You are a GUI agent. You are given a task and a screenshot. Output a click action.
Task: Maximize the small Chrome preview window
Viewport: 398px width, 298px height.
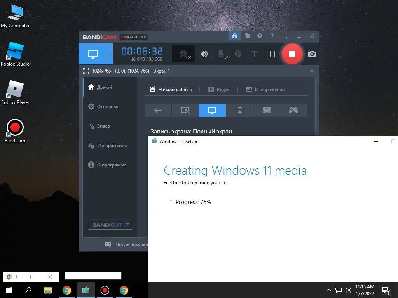32,277
